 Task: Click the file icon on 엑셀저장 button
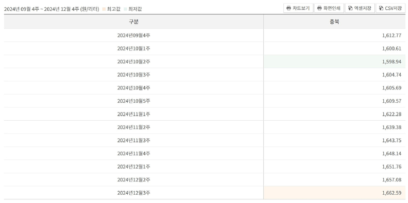point(350,8)
